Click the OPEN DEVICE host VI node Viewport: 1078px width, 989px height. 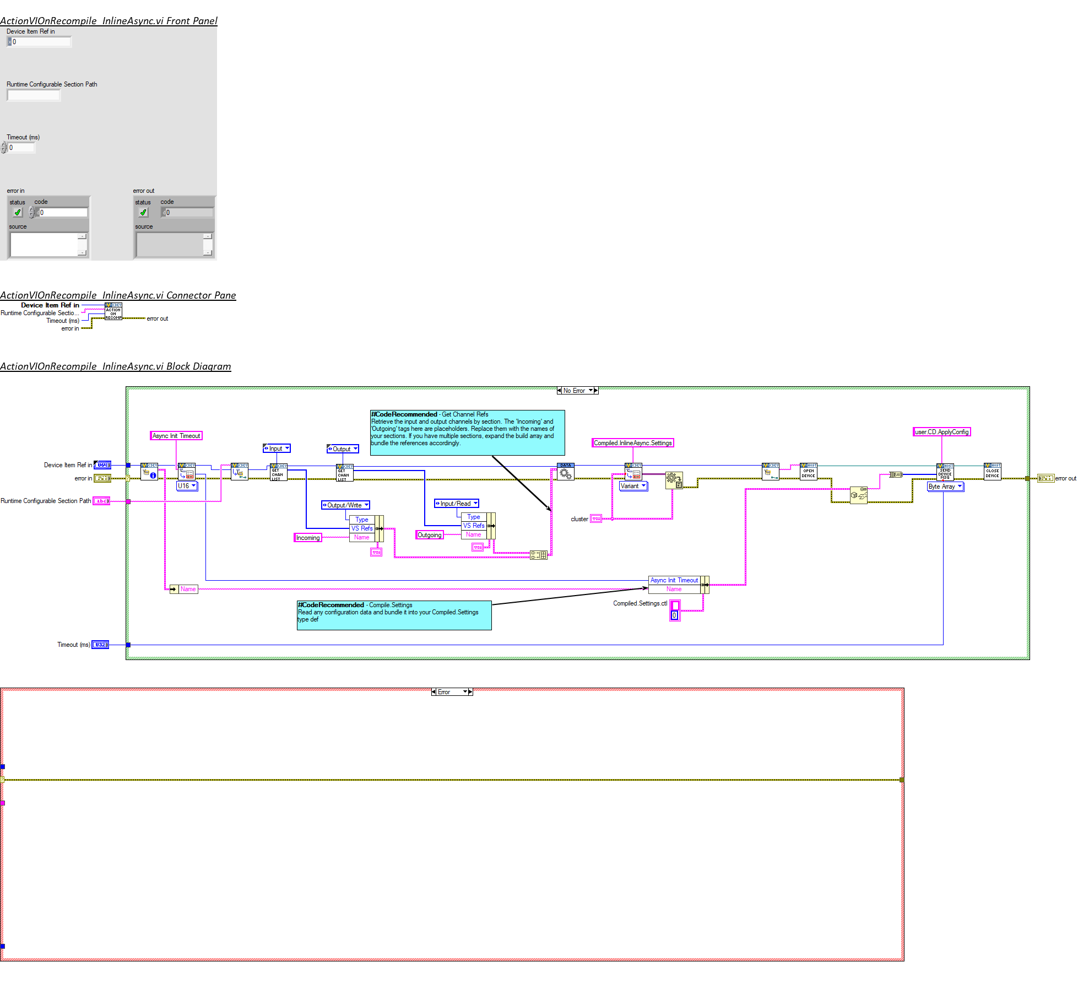(808, 472)
